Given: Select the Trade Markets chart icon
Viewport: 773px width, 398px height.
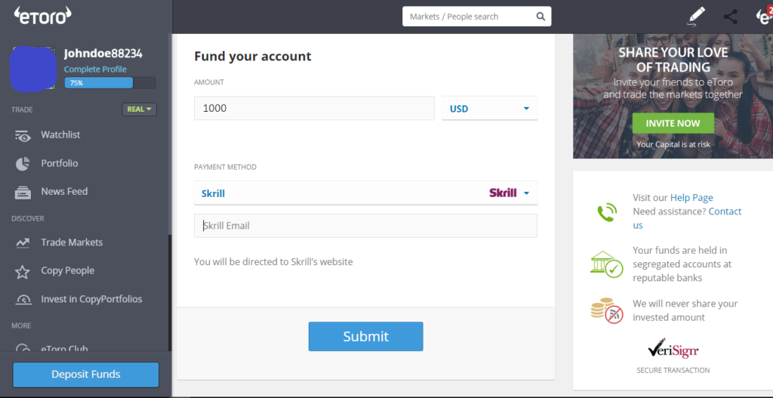Looking at the screenshot, I should pyautogui.click(x=23, y=243).
